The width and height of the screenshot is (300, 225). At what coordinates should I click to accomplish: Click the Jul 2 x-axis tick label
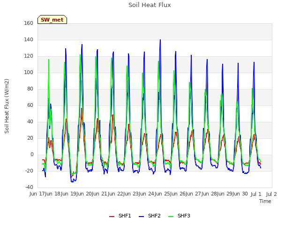click(x=271, y=194)
